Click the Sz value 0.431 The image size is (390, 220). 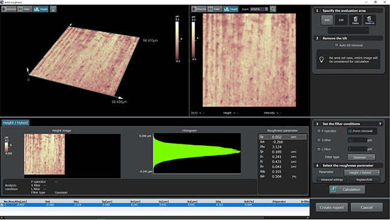click(276, 162)
